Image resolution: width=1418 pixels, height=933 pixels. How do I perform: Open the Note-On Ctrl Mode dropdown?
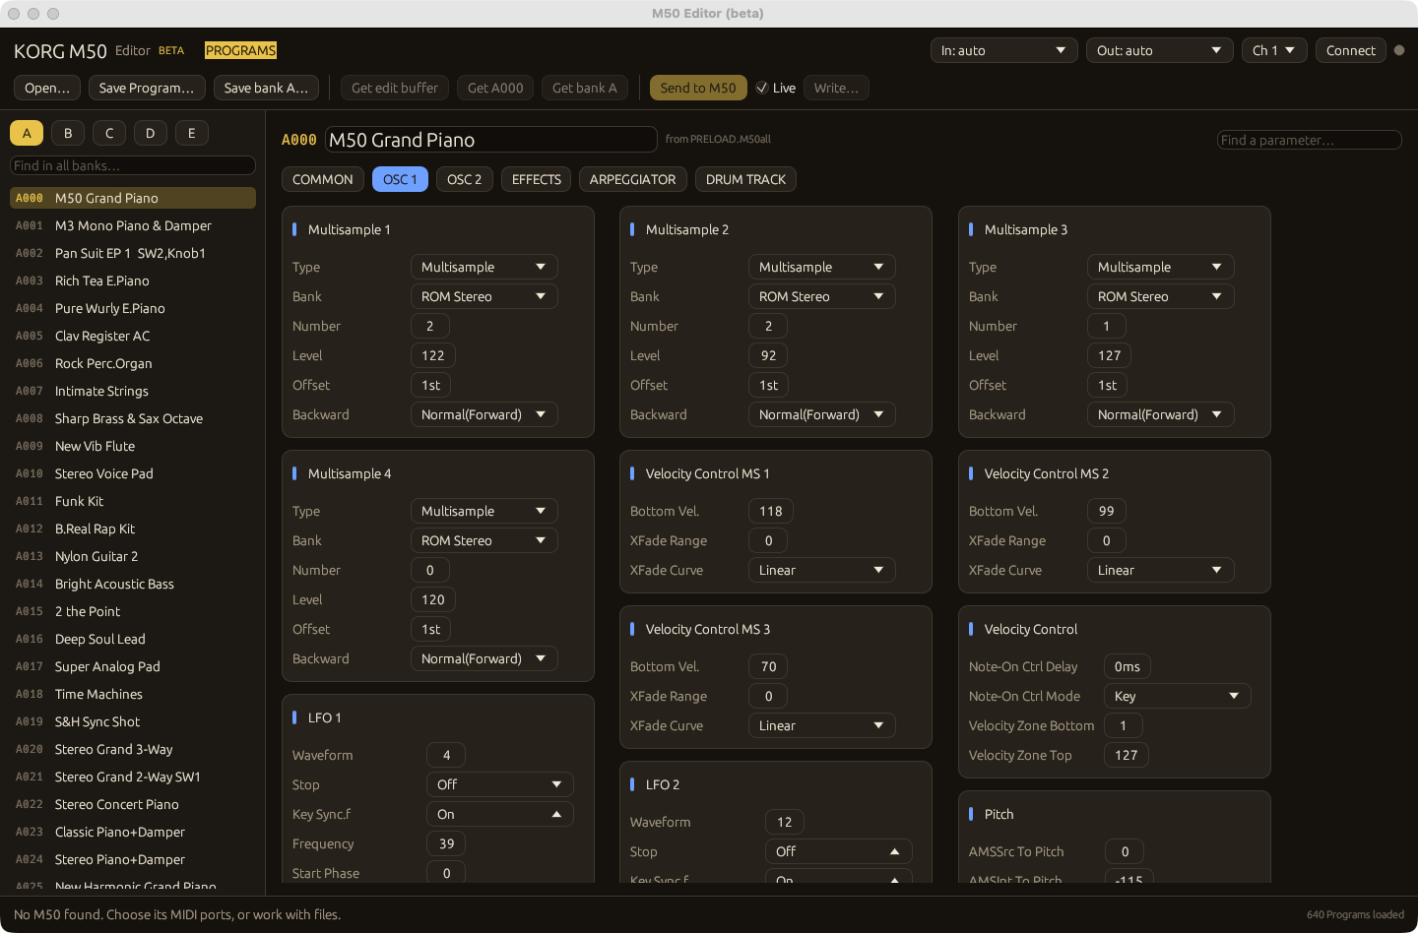(1177, 696)
